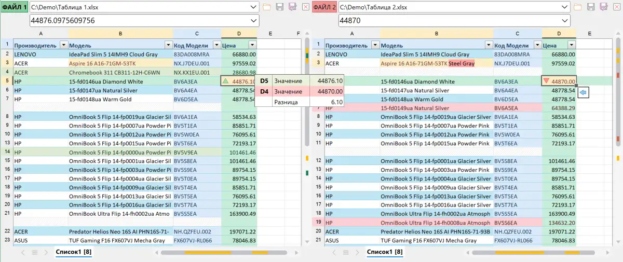Open sheet list icon in File 2
623x262 pixels.
pyautogui.click(x=346, y=252)
